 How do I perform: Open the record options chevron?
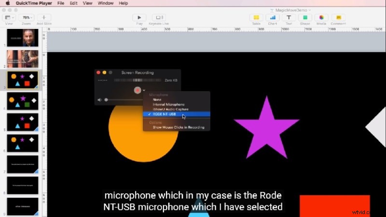click(x=144, y=90)
